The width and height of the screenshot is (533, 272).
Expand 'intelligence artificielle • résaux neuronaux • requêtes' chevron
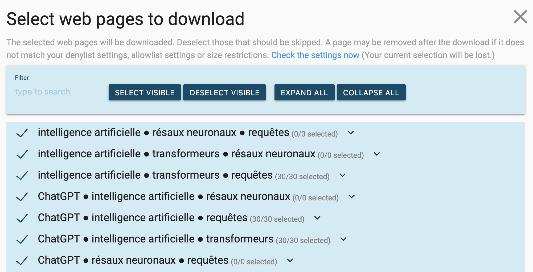point(351,133)
